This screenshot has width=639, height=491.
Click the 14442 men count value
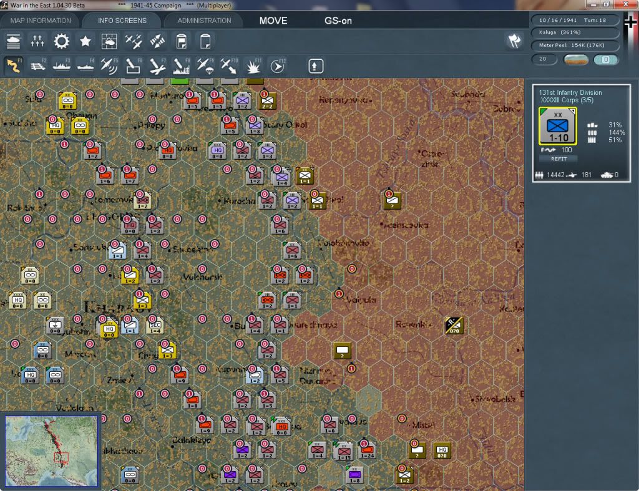555,175
